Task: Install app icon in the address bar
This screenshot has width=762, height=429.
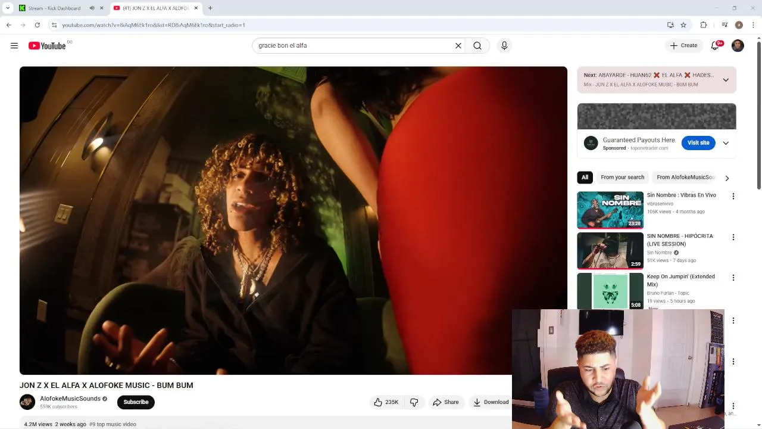Action: (x=670, y=25)
